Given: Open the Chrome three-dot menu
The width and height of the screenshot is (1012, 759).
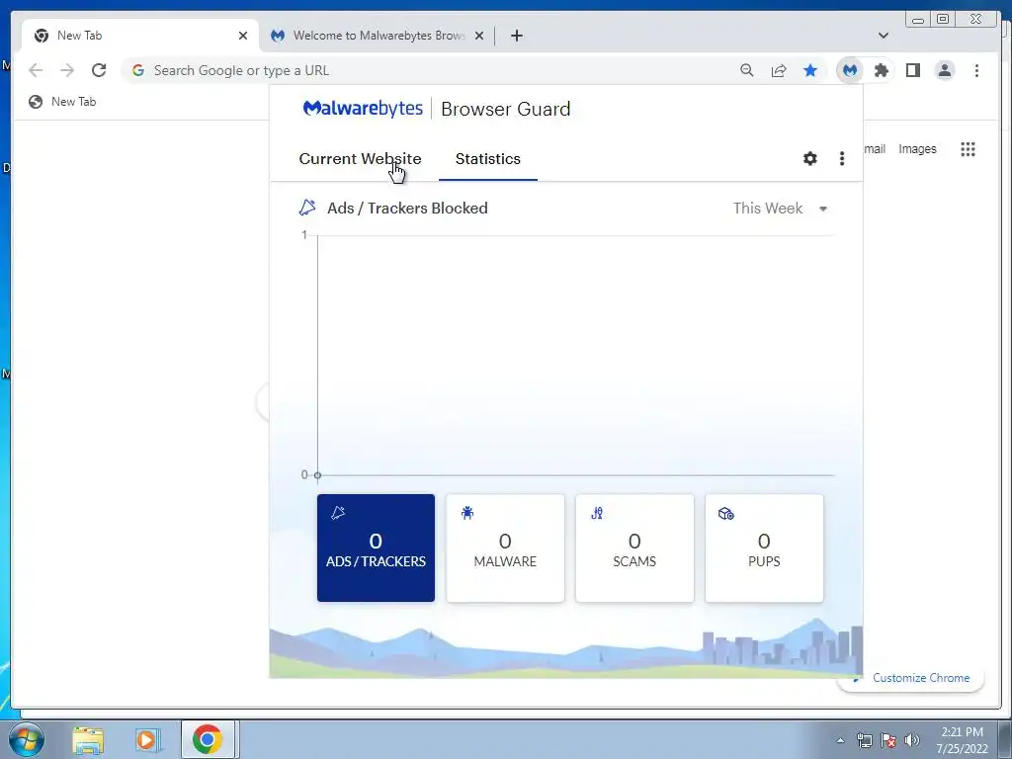Looking at the screenshot, I should pos(976,70).
